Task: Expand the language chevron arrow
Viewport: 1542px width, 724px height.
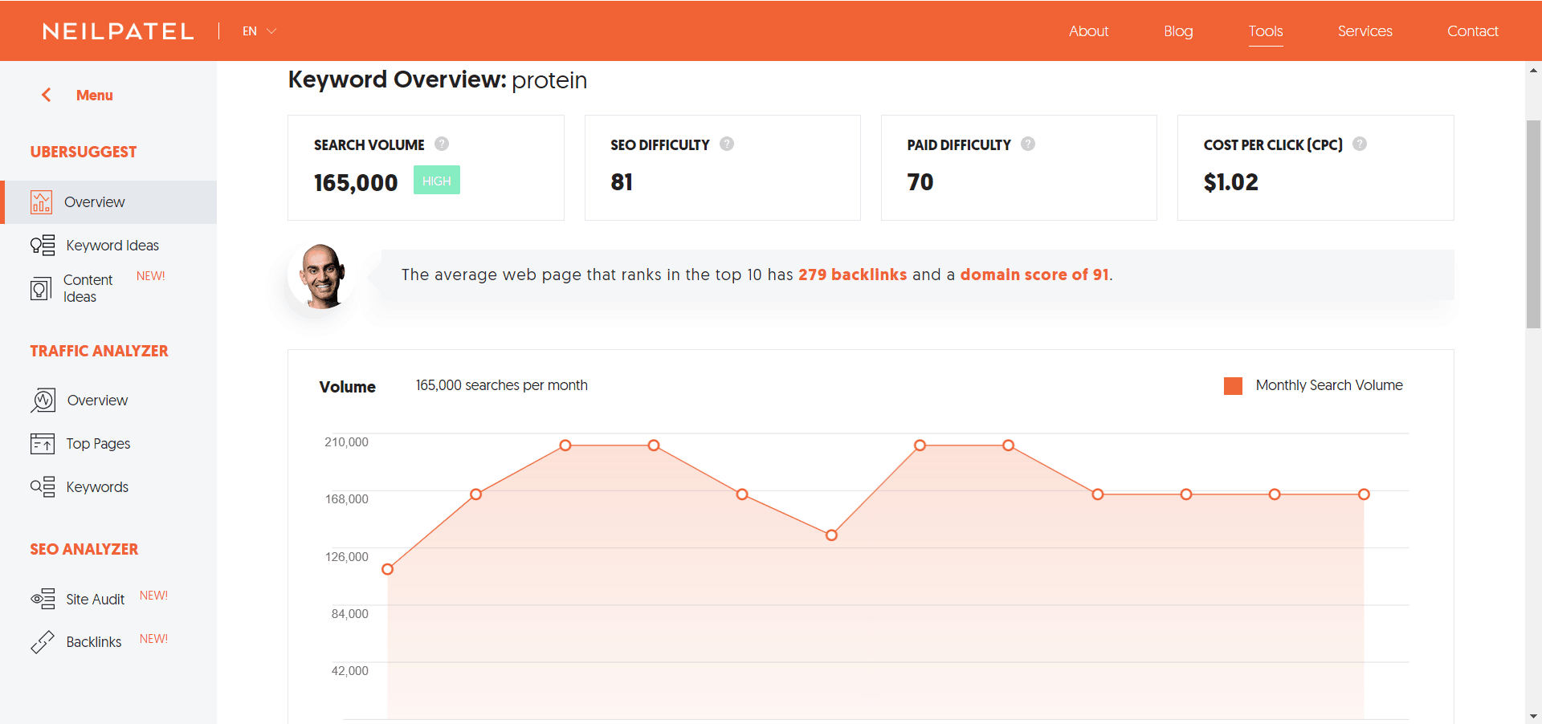Action: coord(271,31)
